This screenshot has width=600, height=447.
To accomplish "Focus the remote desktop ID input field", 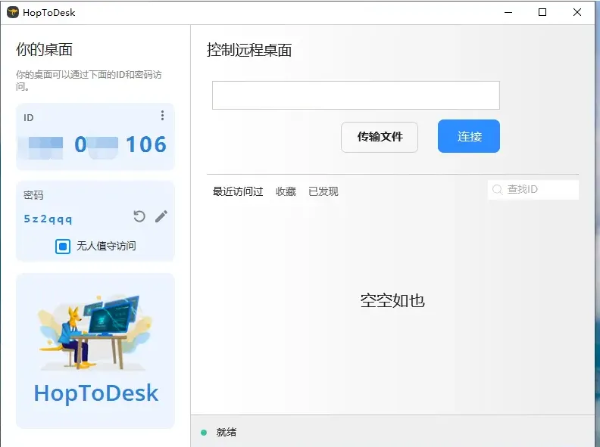I will (356, 95).
